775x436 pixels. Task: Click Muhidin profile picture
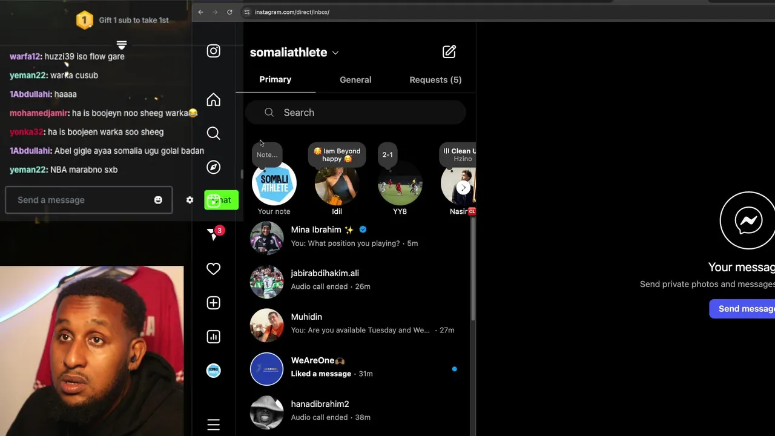point(266,325)
